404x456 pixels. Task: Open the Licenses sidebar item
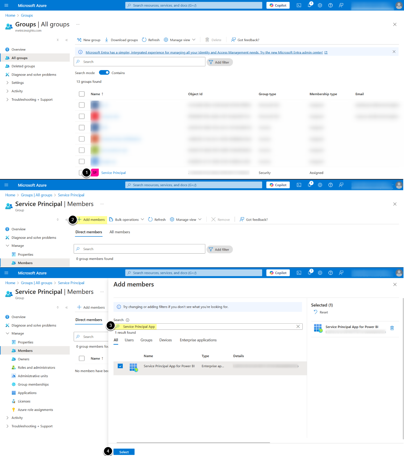point(24,401)
